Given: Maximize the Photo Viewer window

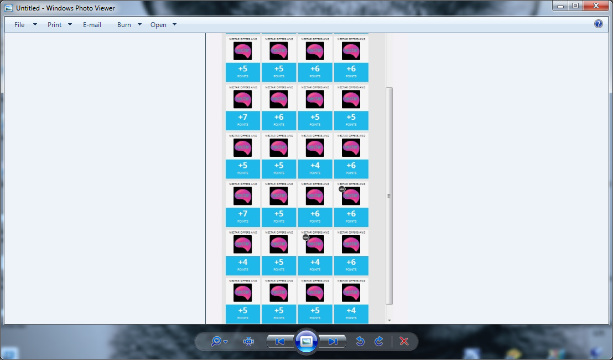Looking at the screenshot, I should [575, 6].
